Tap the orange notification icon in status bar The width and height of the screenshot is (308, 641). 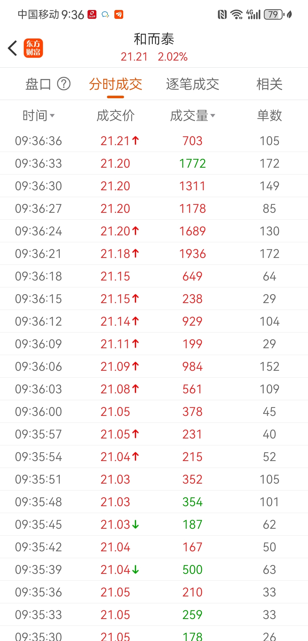(x=119, y=14)
